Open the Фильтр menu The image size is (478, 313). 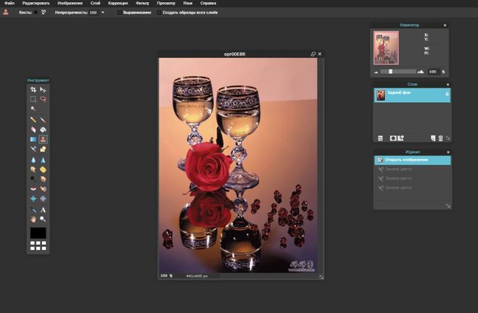point(142,4)
